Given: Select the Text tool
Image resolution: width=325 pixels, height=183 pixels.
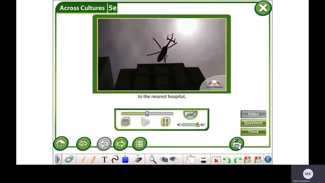Looking at the screenshot, I should tap(105, 160).
